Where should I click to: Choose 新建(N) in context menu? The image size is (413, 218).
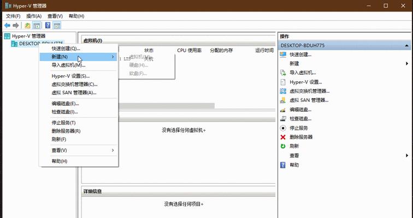[x=79, y=57]
